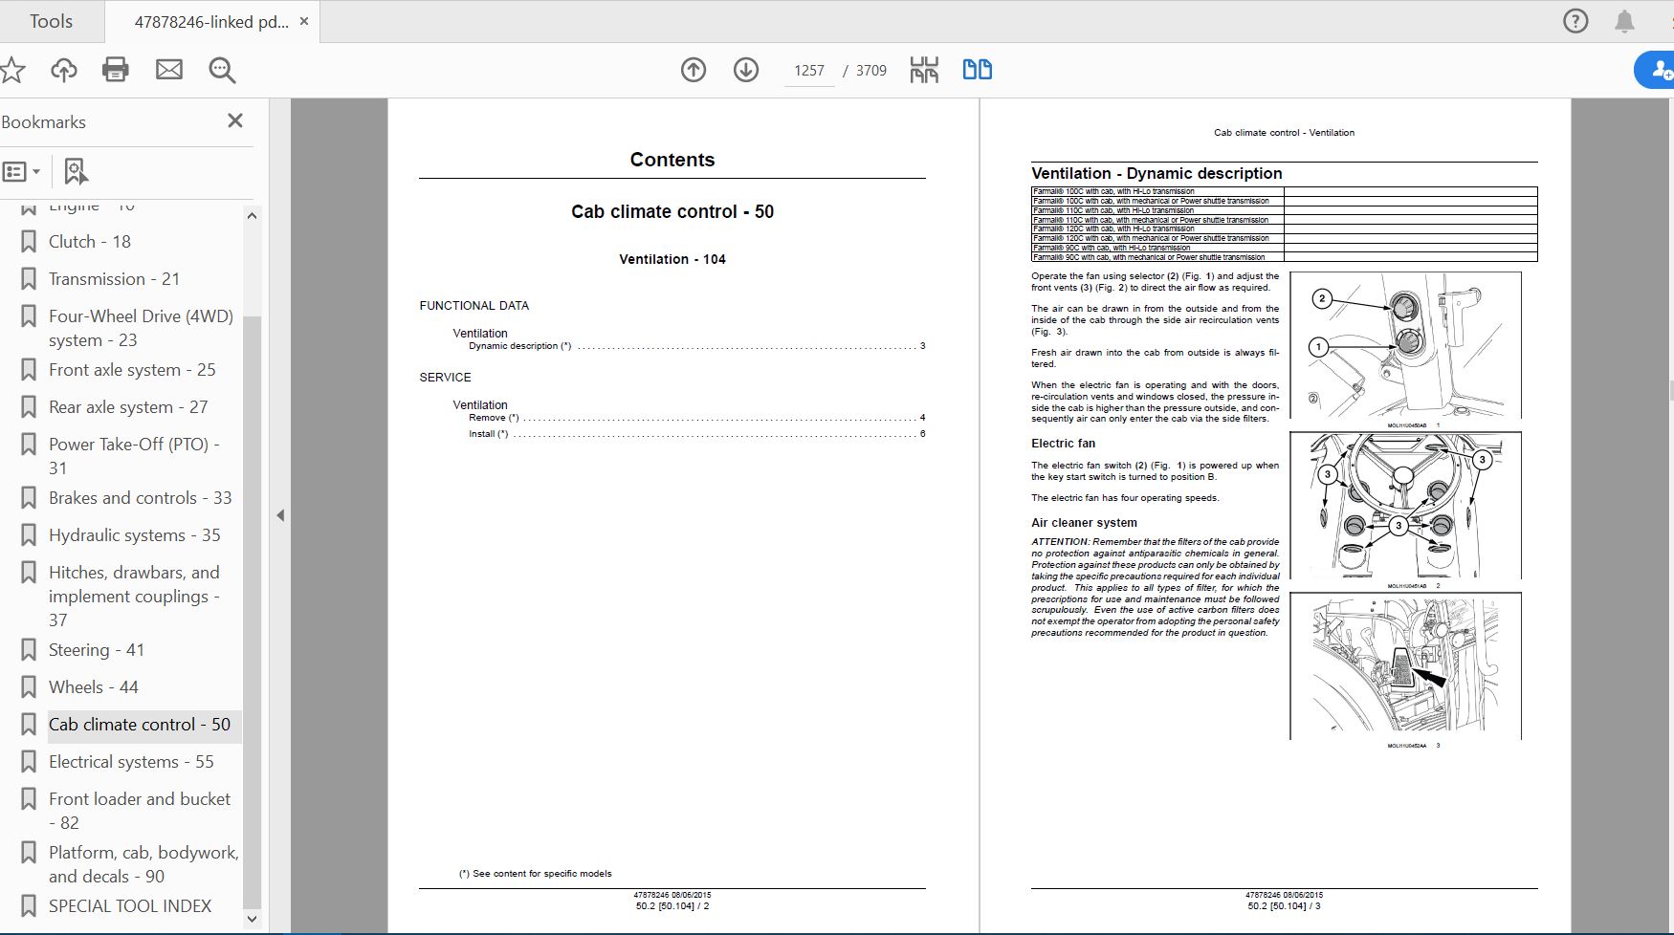
Task: Click the figure 3 recirculation vent illustration
Action: click(1405, 665)
